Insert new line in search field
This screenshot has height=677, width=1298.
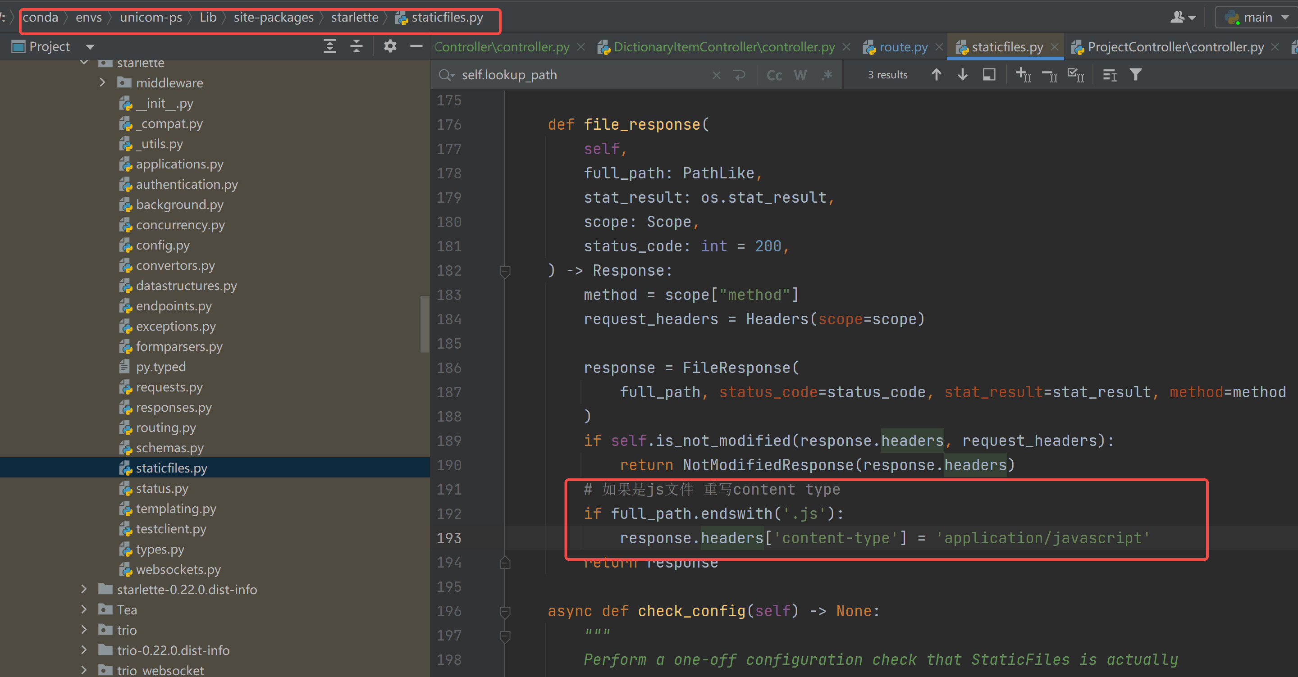(740, 75)
